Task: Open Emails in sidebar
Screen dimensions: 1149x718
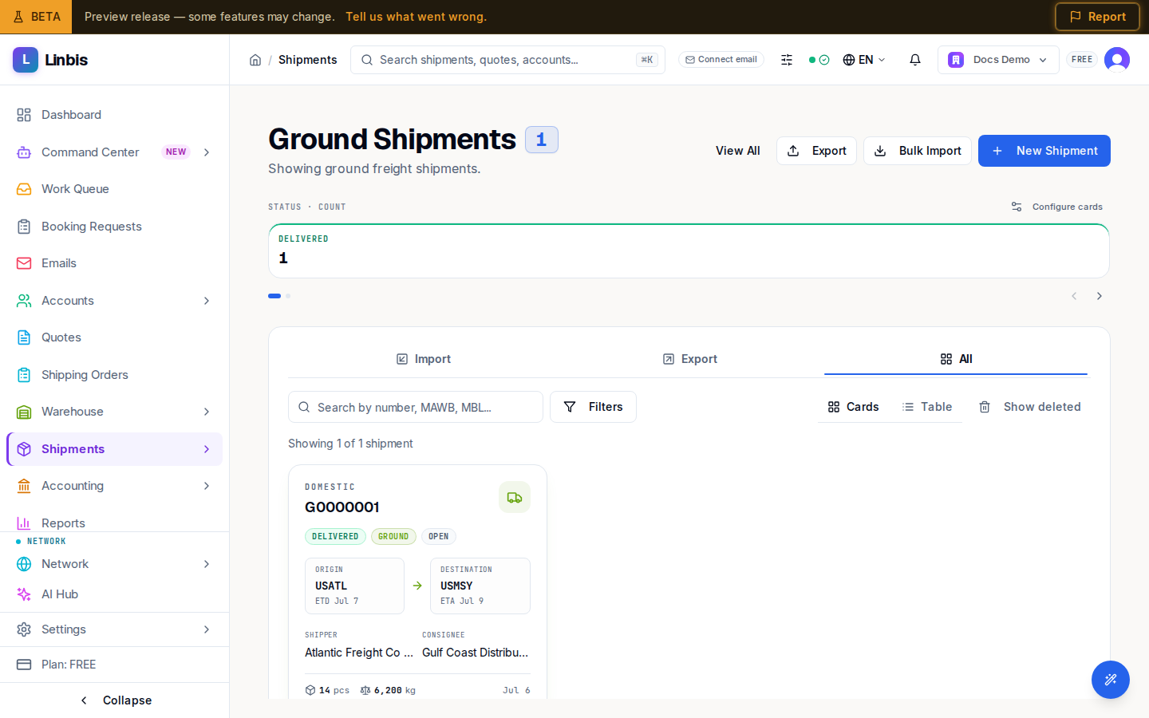Action: (114, 263)
